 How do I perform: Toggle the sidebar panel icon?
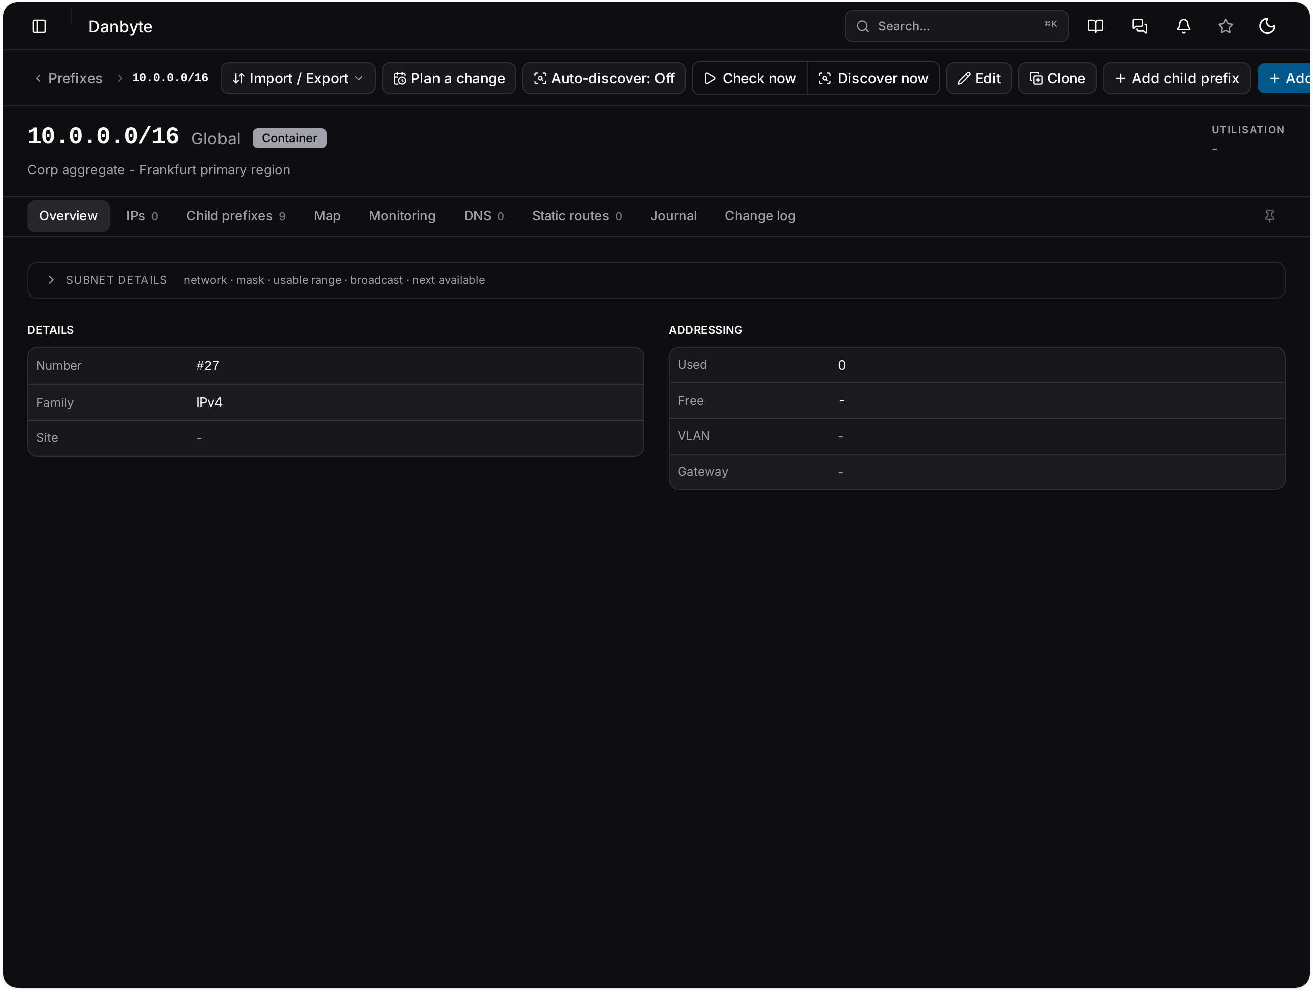(x=39, y=26)
